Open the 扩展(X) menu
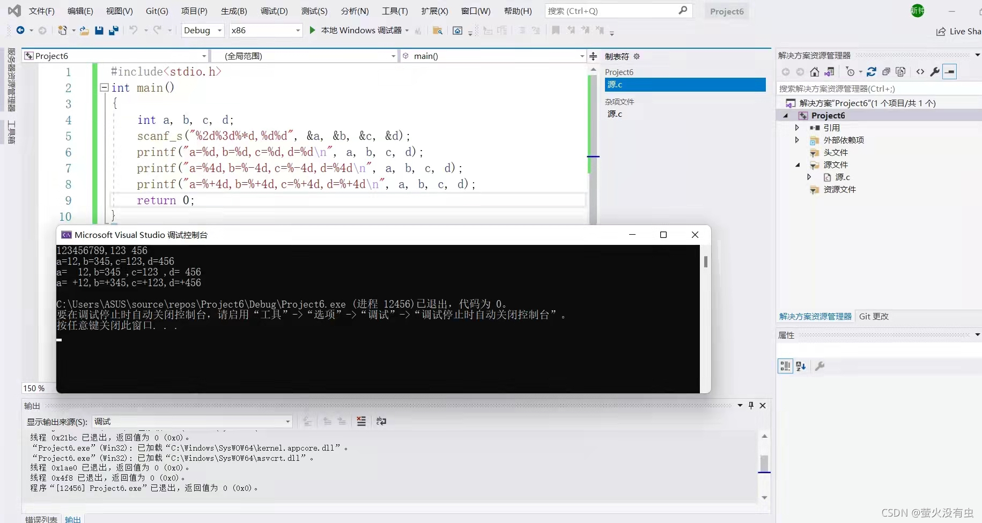Screen dimensions: 982x523 434,11
